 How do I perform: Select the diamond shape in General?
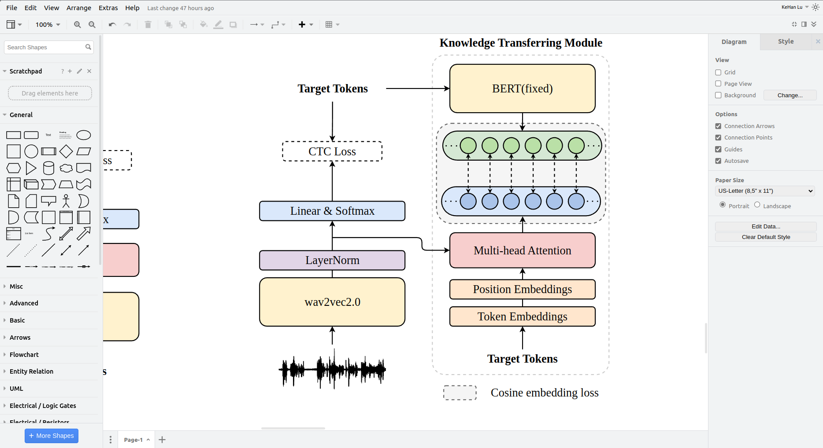(66, 151)
